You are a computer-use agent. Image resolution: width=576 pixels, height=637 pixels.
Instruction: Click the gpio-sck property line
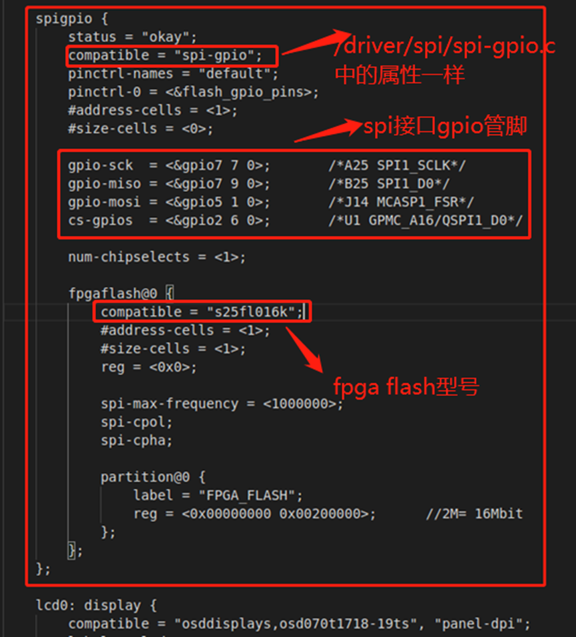130,165
